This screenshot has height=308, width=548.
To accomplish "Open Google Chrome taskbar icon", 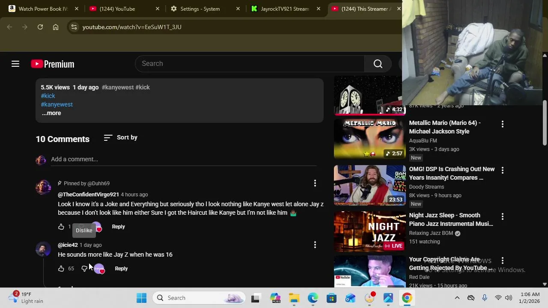I will 407,298.
